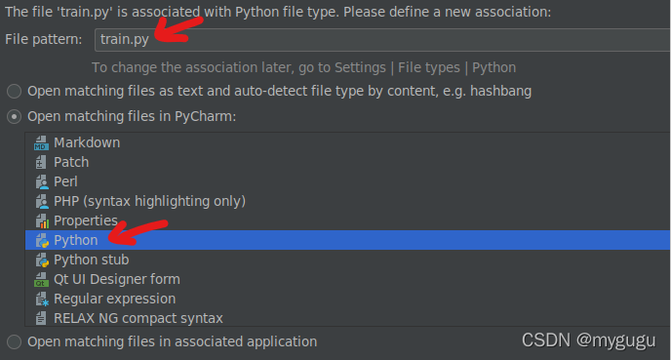Select Qt UI Designer form entry
Viewport: 671px width, 360px height.
coord(347,280)
